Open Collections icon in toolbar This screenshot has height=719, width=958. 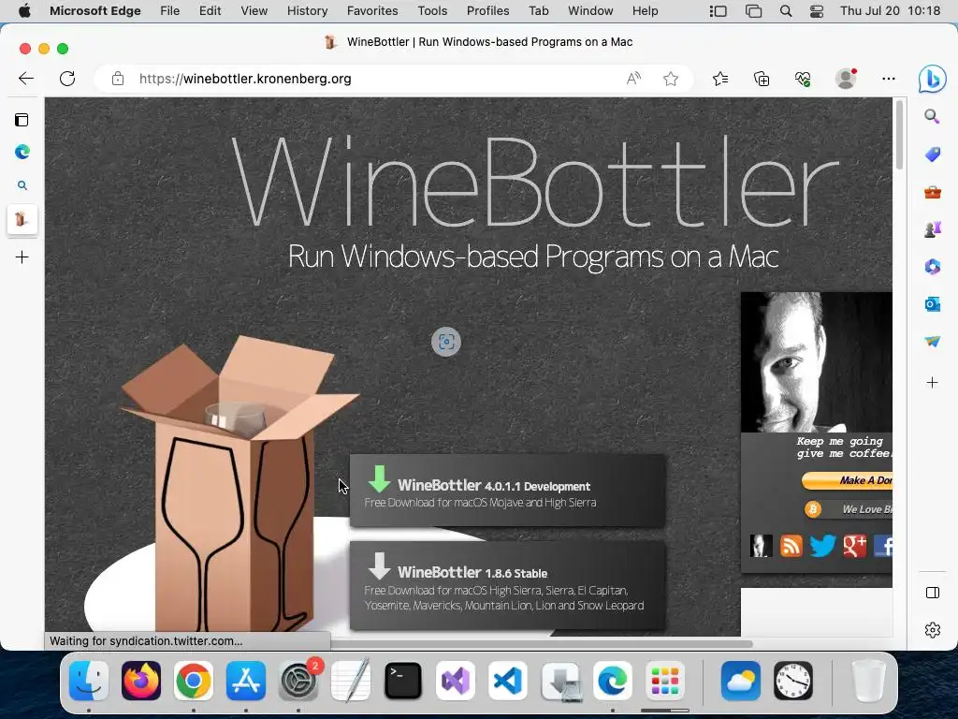click(x=762, y=79)
